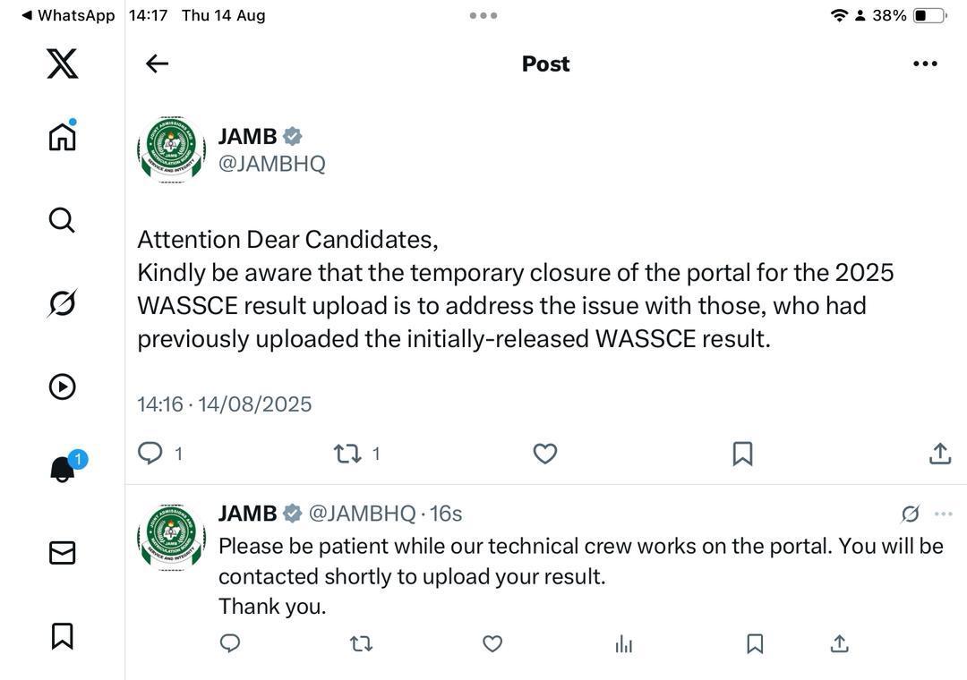The image size is (967, 680).
Task: Open Search from the sidebar
Action: coord(62,220)
